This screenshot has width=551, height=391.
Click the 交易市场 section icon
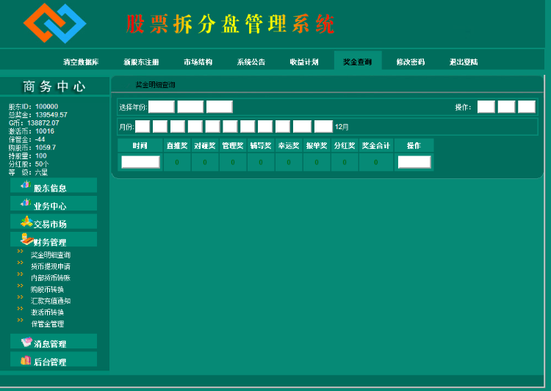(x=26, y=221)
